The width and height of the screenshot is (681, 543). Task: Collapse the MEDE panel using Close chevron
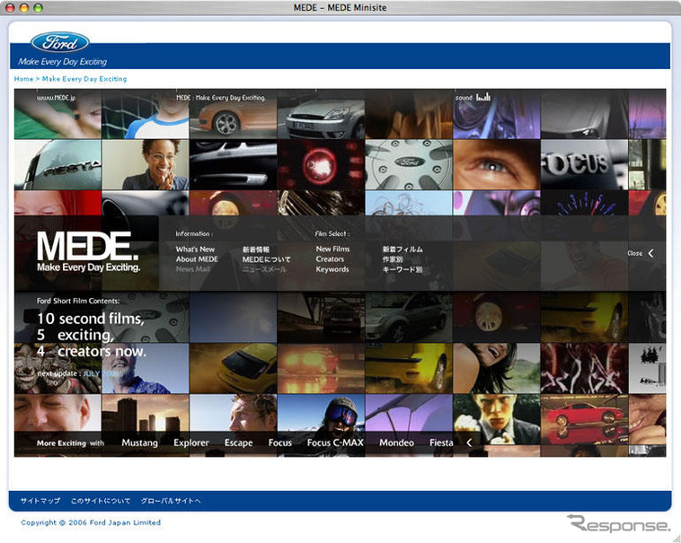(650, 253)
